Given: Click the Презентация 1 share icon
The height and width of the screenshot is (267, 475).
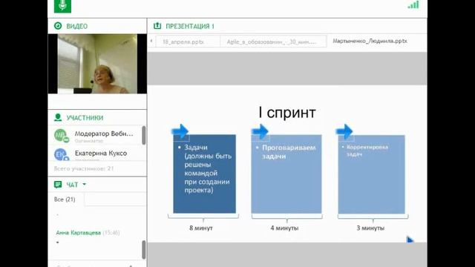Looking at the screenshot, I should tap(157, 26).
